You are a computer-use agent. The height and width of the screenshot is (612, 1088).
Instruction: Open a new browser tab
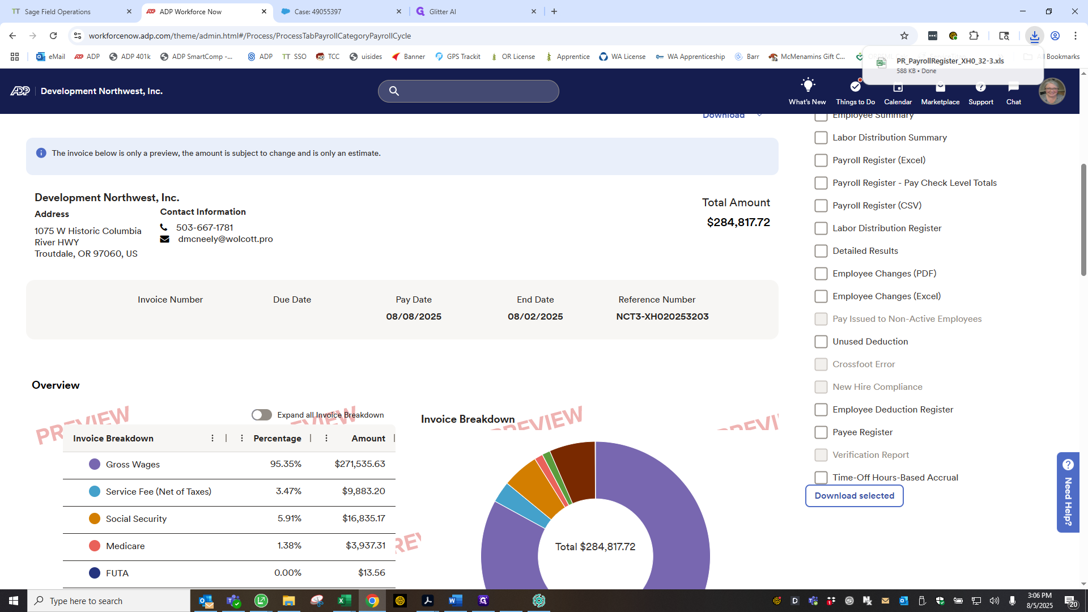(554, 11)
